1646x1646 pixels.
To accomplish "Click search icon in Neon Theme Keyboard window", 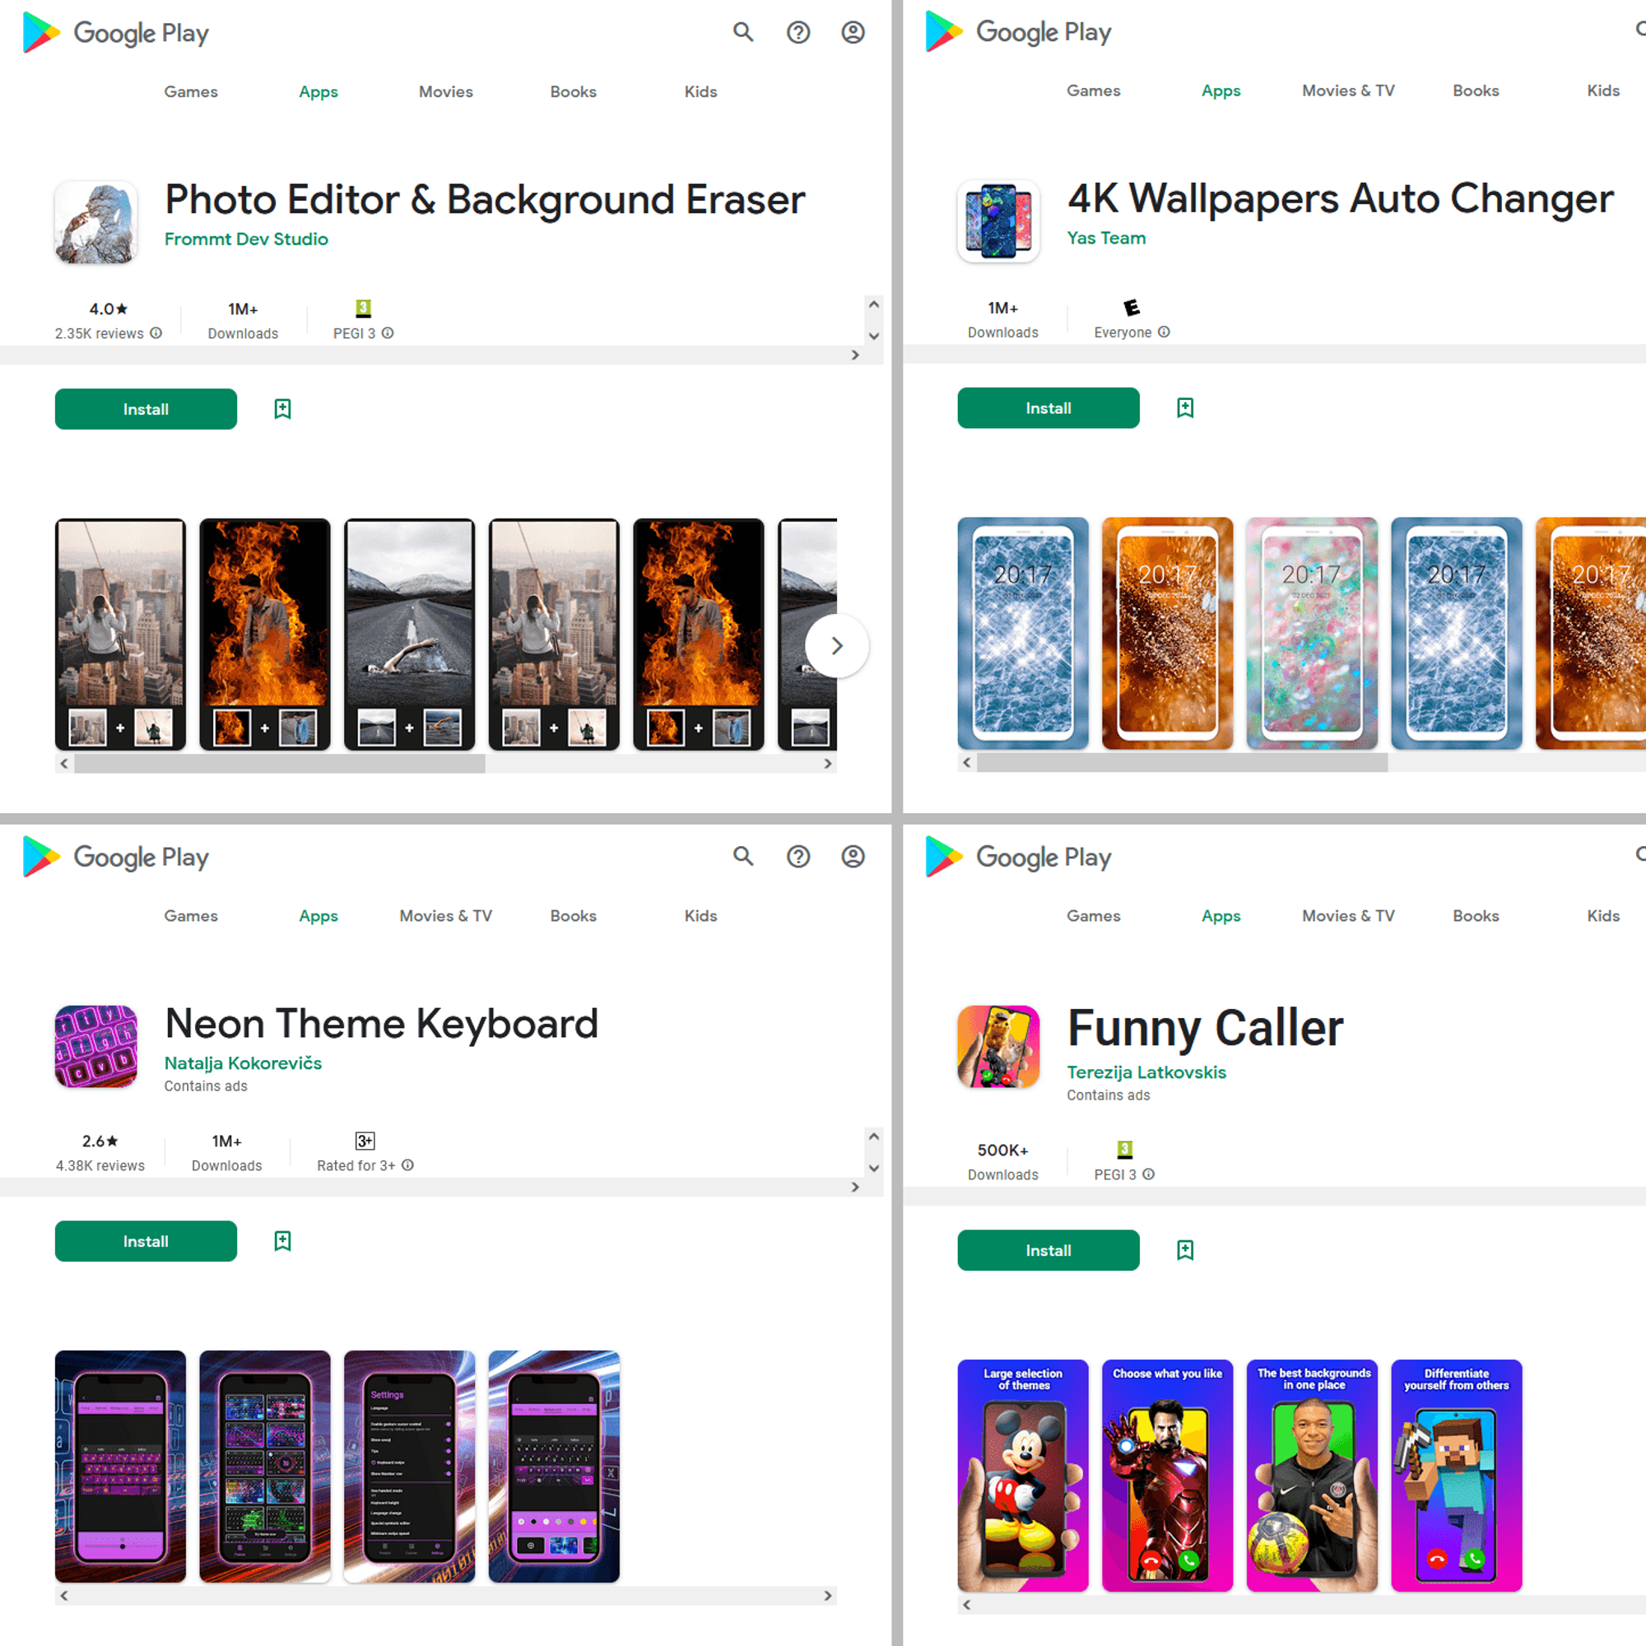I will coord(743,856).
